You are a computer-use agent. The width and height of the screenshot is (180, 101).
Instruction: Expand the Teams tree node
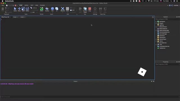pyautogui.click(x=156, y=41)
